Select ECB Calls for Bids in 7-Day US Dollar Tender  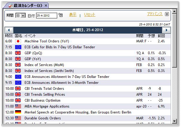[x=60, y=47]
